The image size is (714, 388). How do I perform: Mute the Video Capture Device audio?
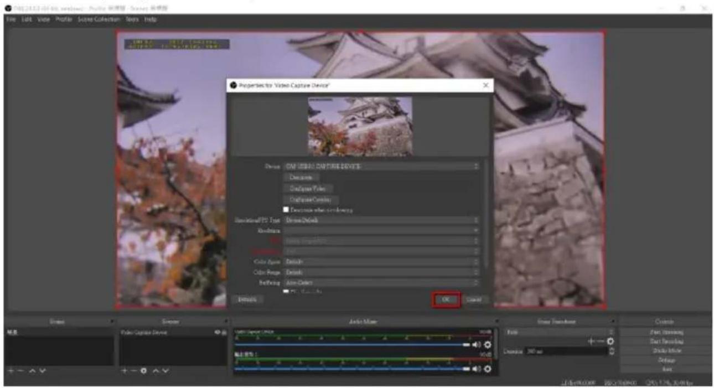click(476, 344)
